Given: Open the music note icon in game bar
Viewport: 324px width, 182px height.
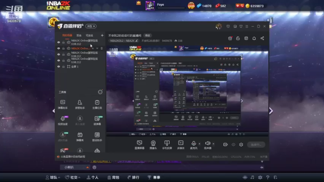Looking at the screenshot, I should (252, 177).
